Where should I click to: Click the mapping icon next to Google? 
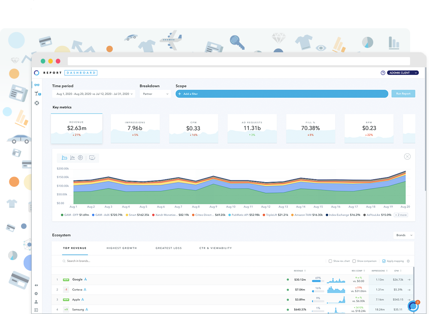(86, 279)
